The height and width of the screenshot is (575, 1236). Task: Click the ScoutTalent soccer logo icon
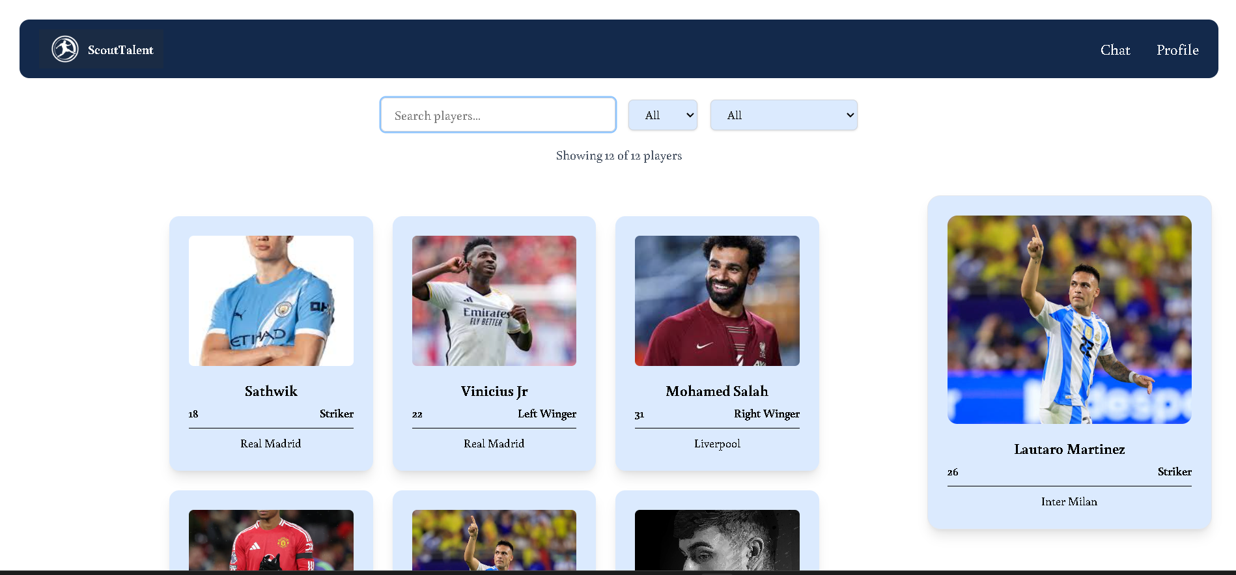[x=65, y=49]
